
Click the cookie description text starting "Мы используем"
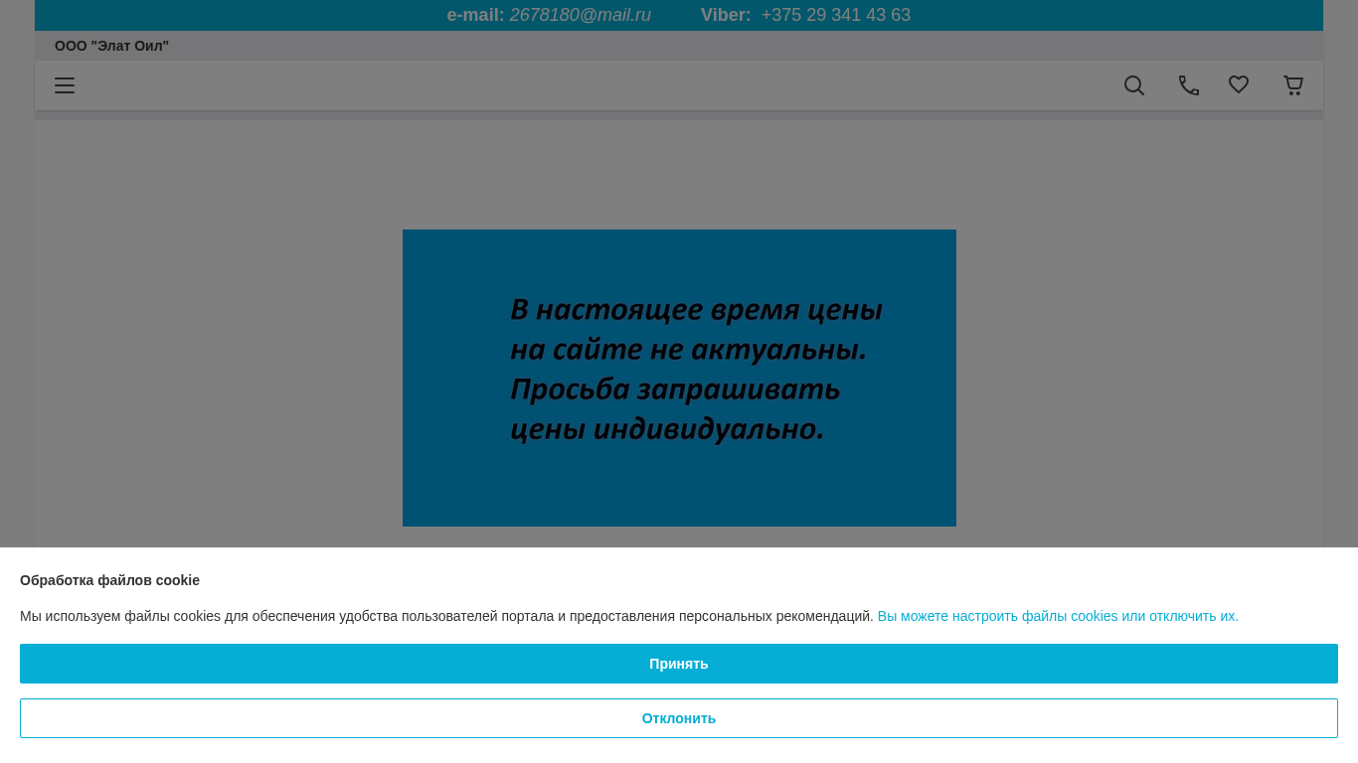[446, 616]
